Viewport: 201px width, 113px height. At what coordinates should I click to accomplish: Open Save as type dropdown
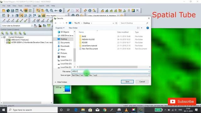click(x=149, y=75)
